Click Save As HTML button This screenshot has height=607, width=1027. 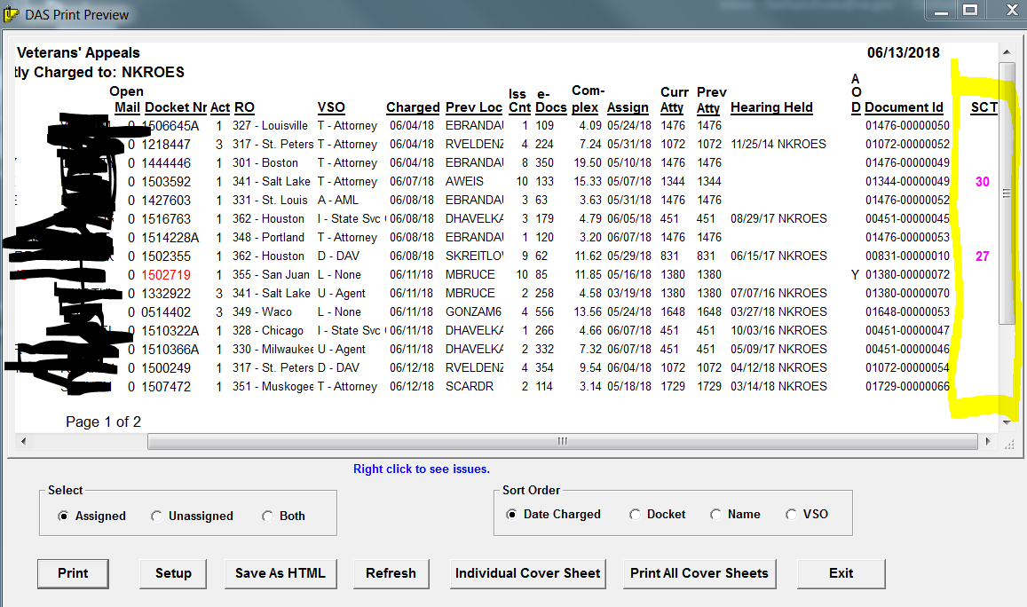(280, 573)
